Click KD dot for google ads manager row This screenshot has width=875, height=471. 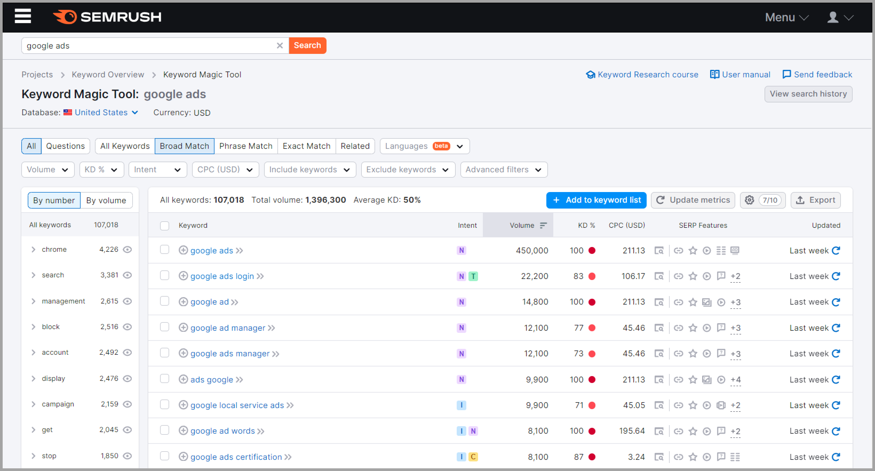pos(592,354)
